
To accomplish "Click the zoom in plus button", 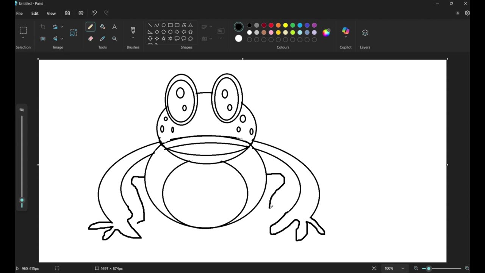I will click(x=467, y=268).
